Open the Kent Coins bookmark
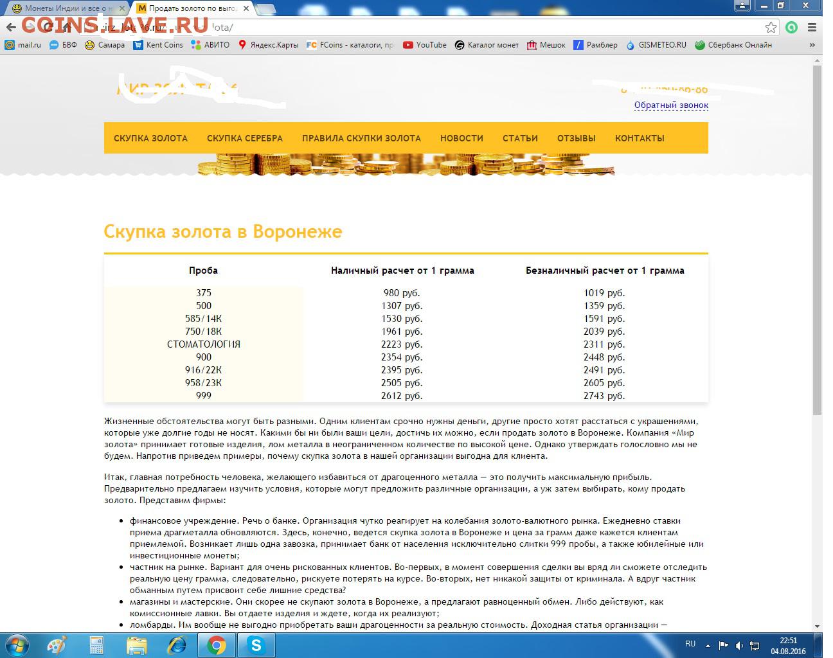 click(158, 45)
